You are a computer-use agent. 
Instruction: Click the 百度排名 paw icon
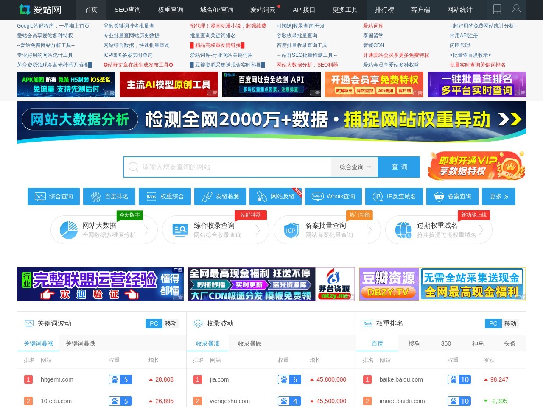(x=95, y=196)
